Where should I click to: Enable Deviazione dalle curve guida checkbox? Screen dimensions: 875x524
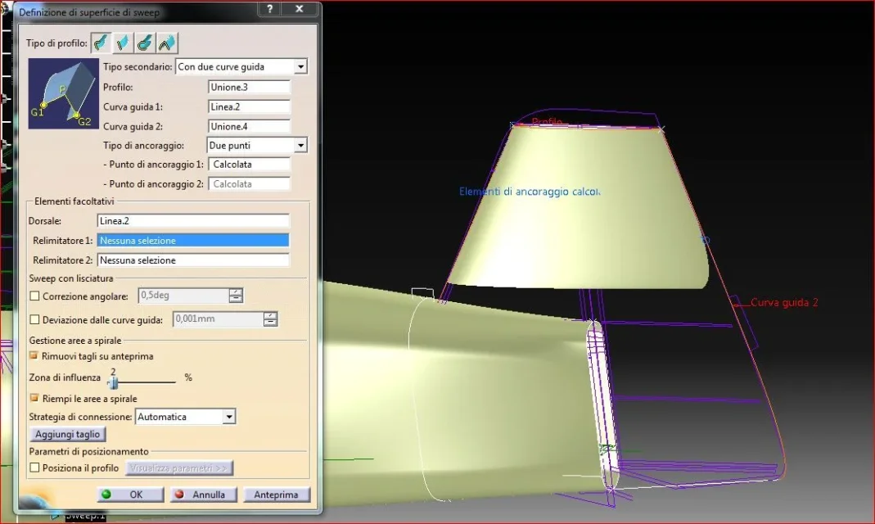point(34,320)
